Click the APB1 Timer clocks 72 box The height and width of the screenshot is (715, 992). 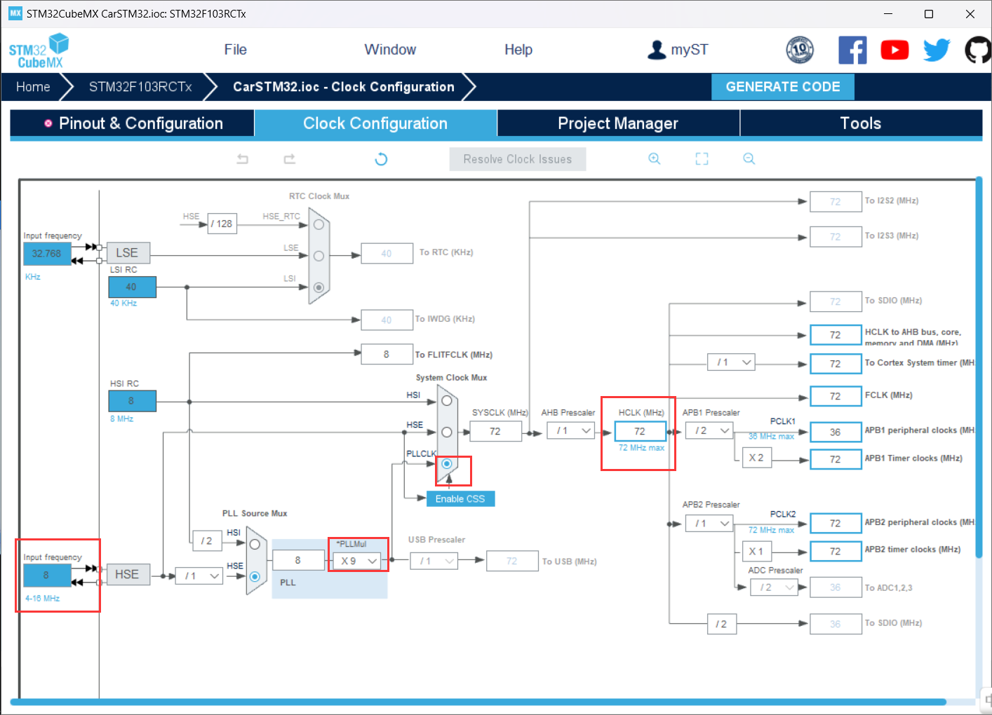coord(836,459)
